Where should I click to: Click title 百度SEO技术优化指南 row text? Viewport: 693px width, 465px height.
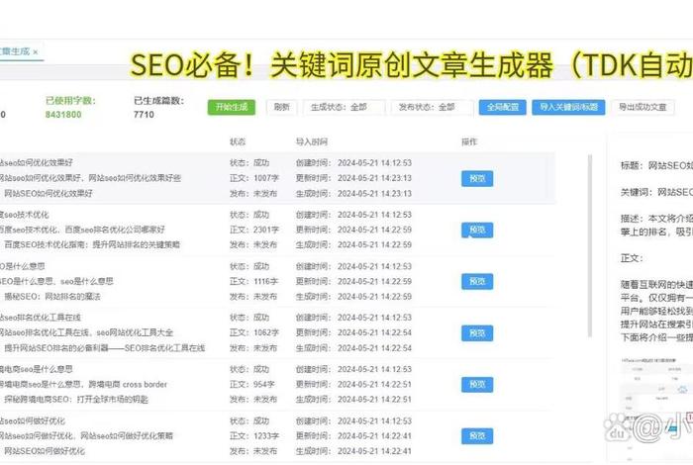point(92,244)
